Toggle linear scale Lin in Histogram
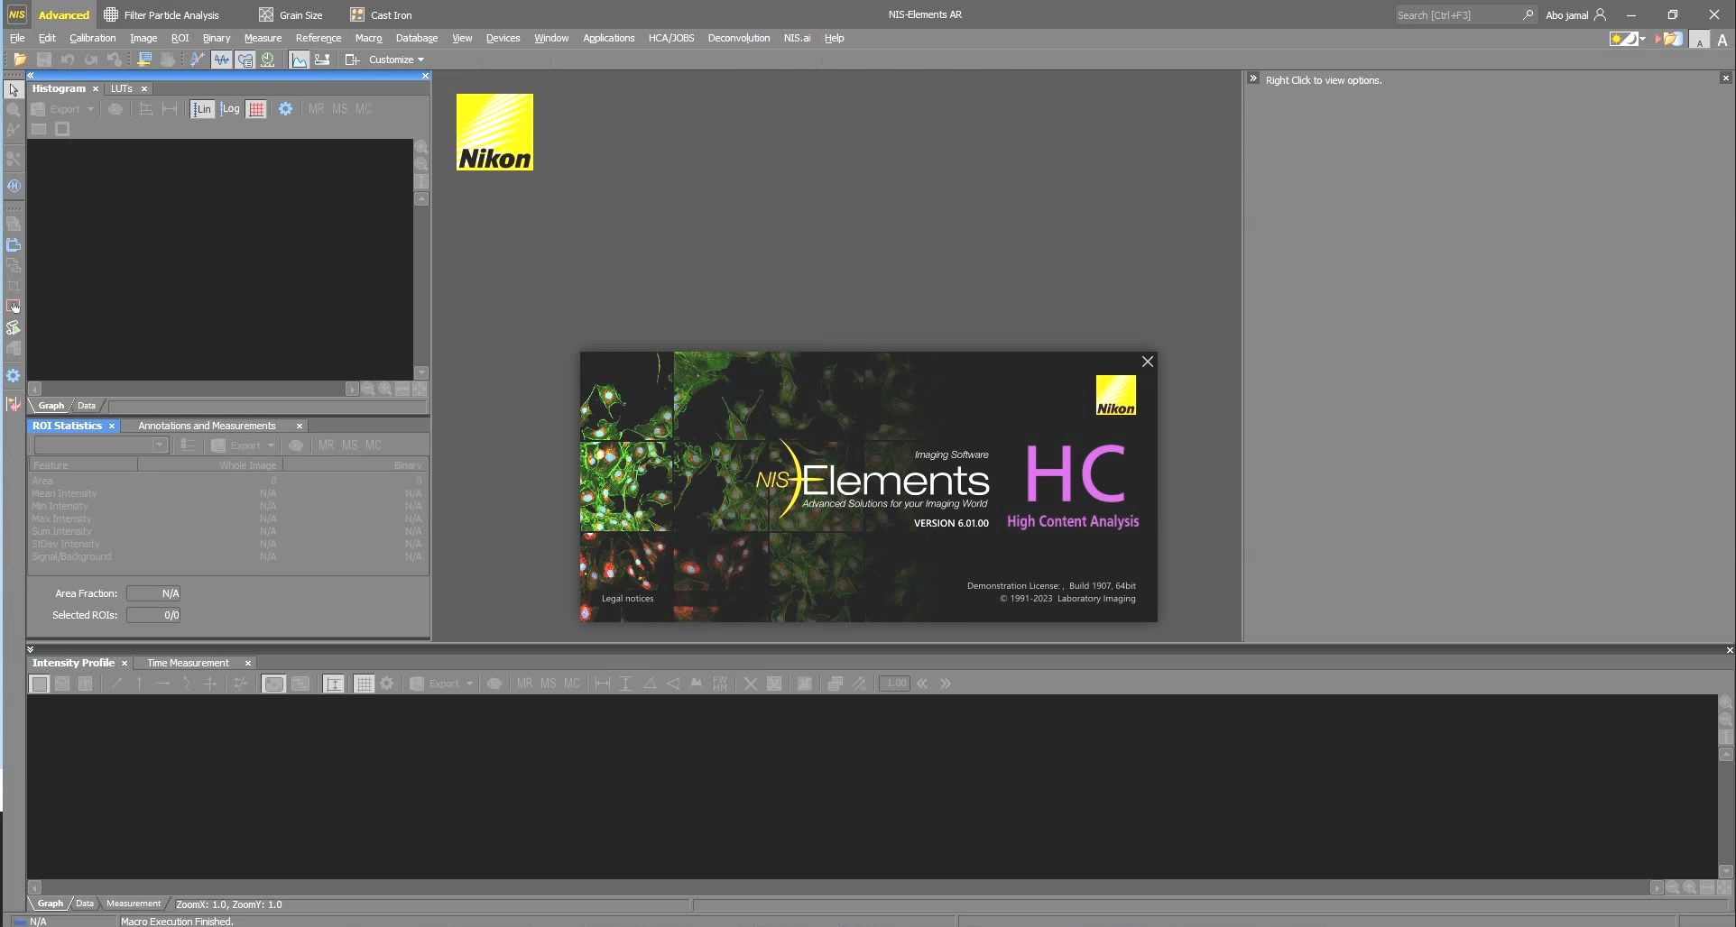The height and width of the screenshot is (927, 1736). [x=202, y=109]
